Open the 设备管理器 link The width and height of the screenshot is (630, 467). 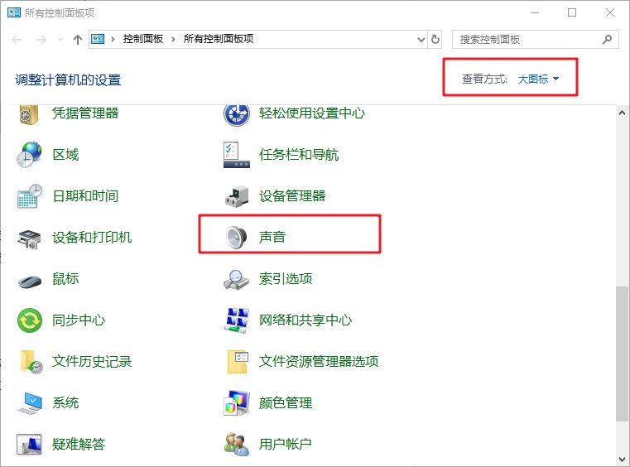pyautogui.click(x=292, y=196)
